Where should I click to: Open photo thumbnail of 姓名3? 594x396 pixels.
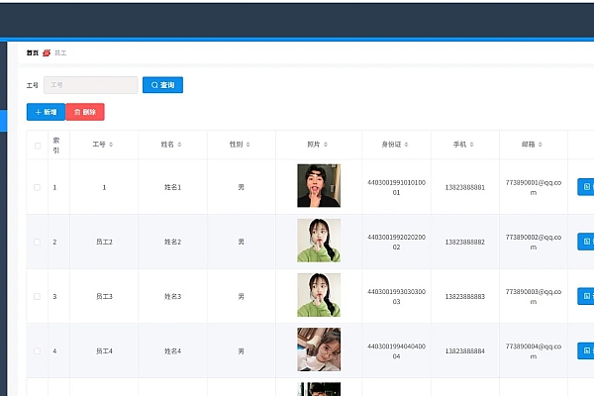coord(319,295)
